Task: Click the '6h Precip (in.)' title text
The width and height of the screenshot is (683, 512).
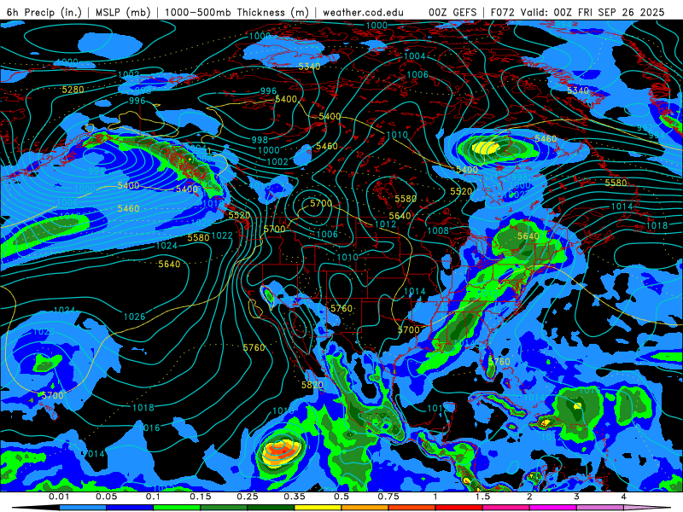Action: tap(44, 12)
